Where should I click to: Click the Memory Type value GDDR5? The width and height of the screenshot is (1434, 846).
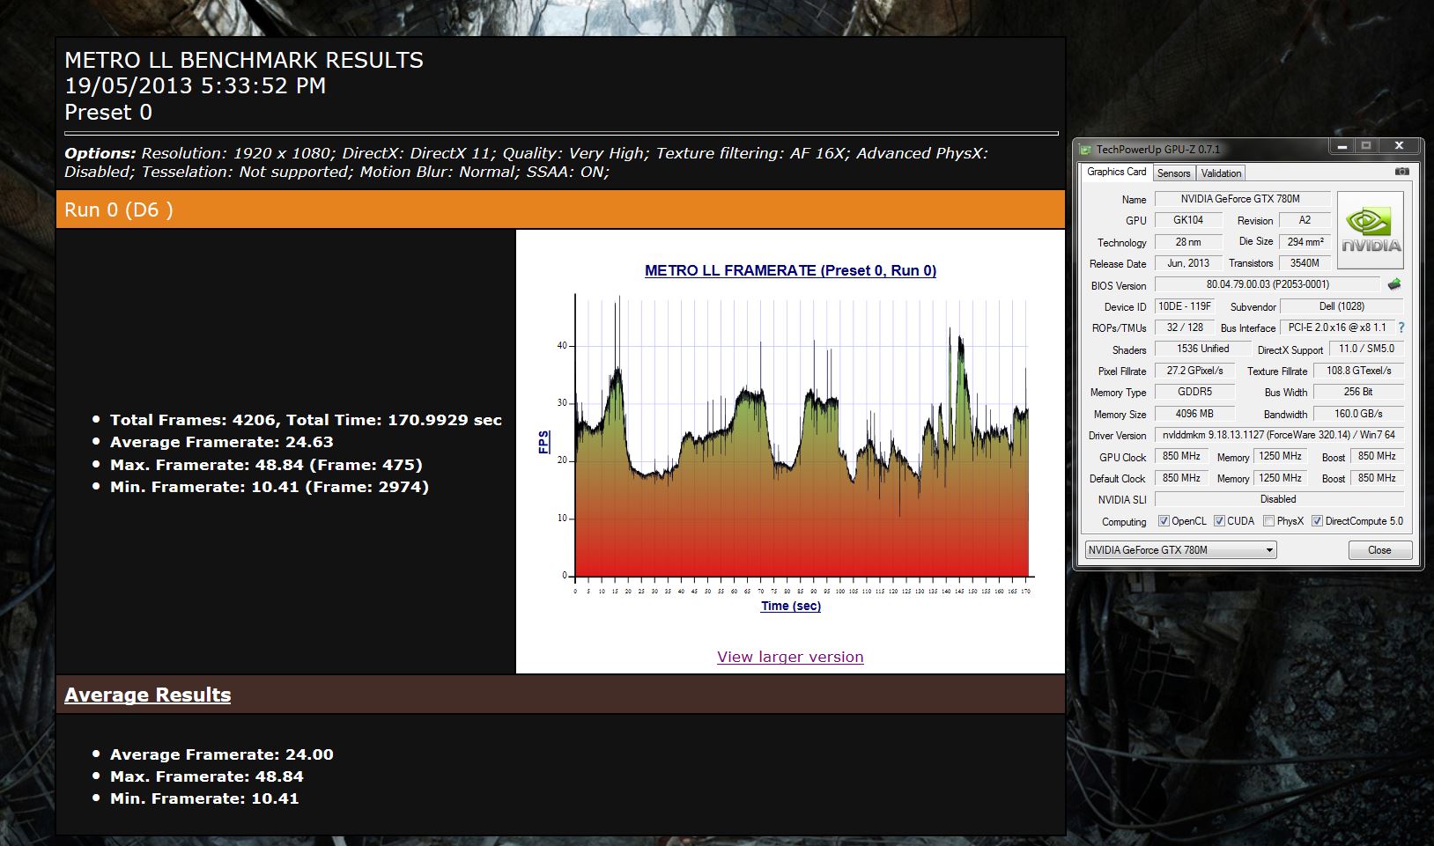click(x=1194, y=392)
